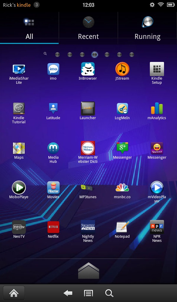This screenshot has width=177, height=302.
Task: Tap the Wi-Fi status icon
Action: [x=161, y=5]
